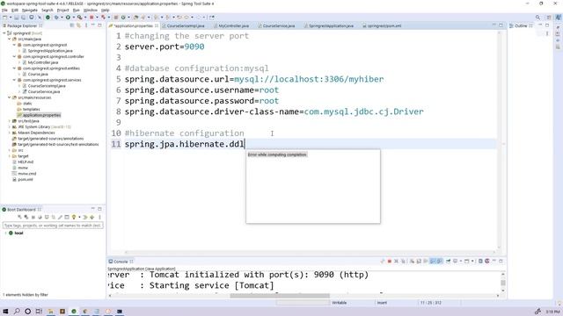Click the green Run toolbar icon

pos(68,18)
